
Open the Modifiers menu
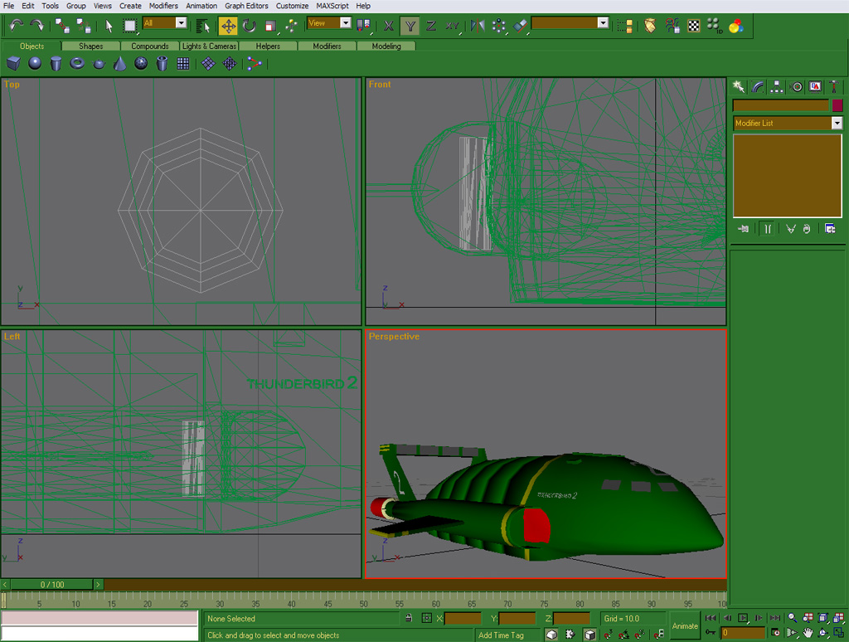(163, 6)
